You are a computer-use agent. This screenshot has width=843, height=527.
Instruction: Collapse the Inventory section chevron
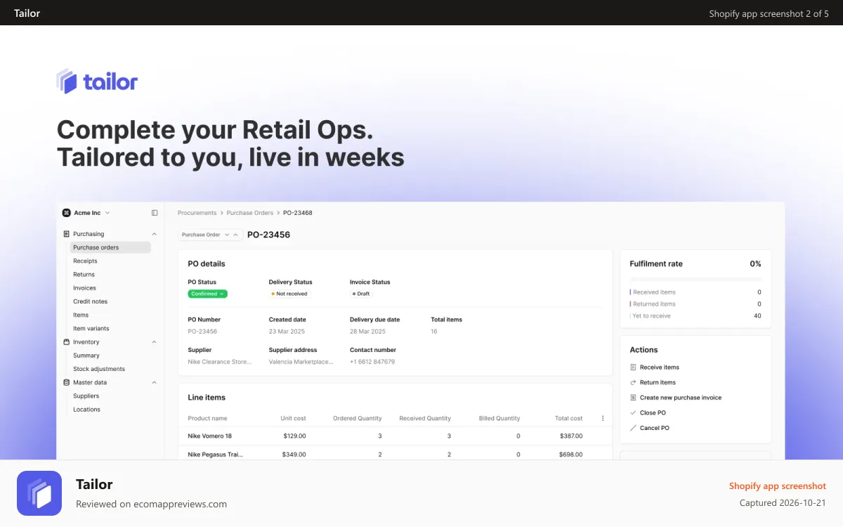click(x=154, y=342)
